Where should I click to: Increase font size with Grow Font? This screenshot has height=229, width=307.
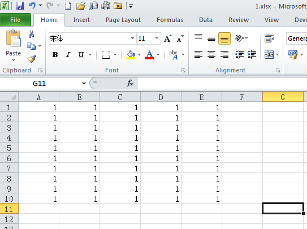167,38
